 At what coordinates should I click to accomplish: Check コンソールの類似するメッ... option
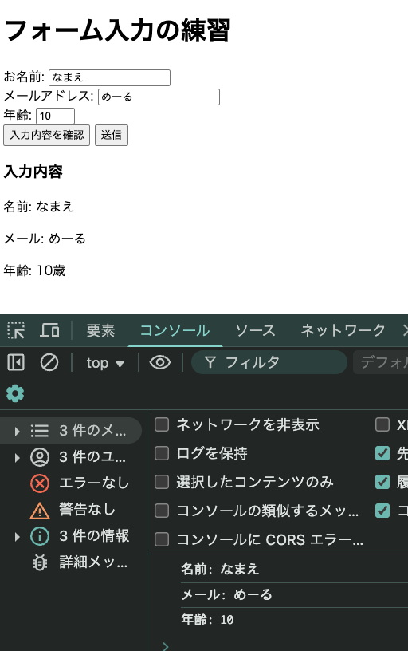click(x=162, y=511)
